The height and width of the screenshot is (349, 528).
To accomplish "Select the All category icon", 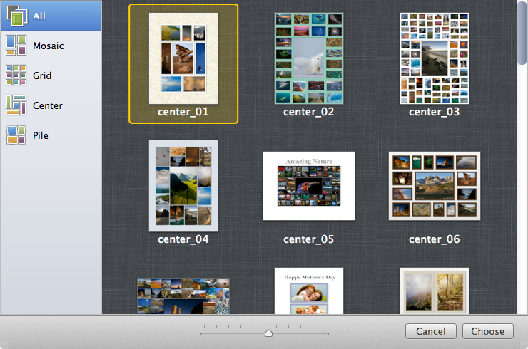I will point(16,16).
